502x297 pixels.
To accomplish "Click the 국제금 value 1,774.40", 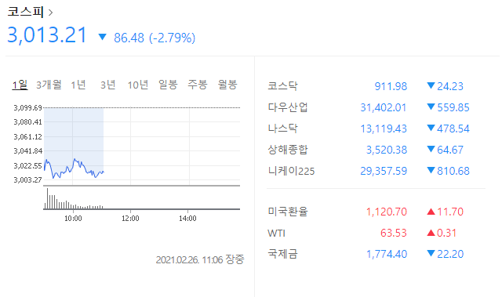I will (387, 254).
